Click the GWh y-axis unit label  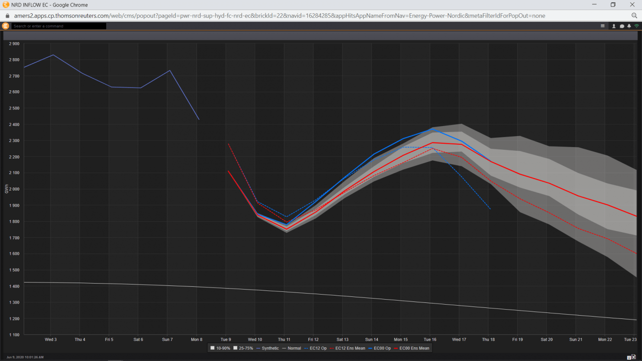tap(6, 189)
